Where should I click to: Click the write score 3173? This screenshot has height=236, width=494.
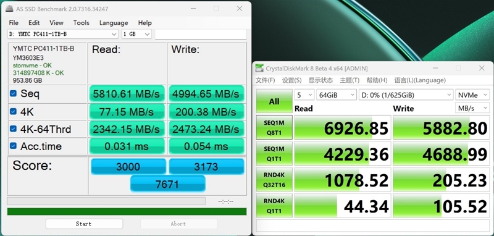click(206, 166)
